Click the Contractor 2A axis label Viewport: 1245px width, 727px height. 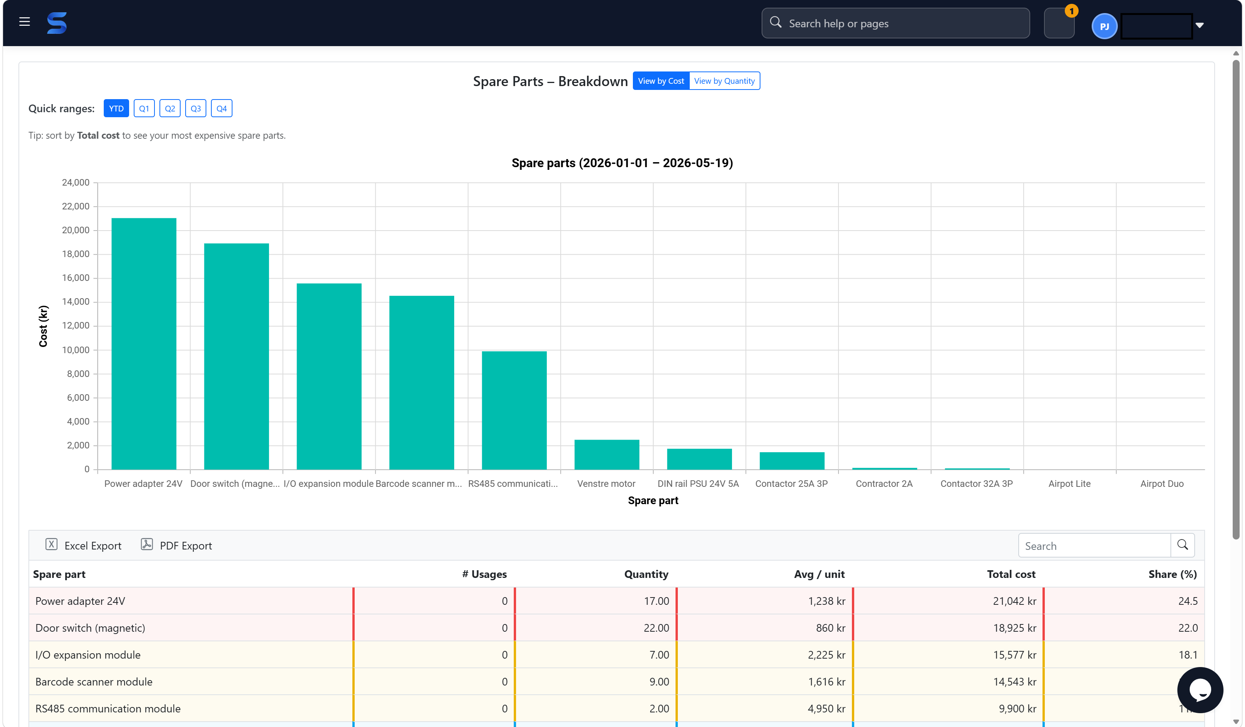884,483
